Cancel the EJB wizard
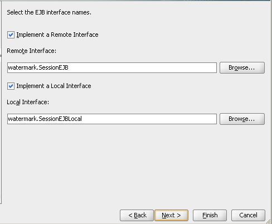Viewport: 272px width, 224px height. pos(248,215)
